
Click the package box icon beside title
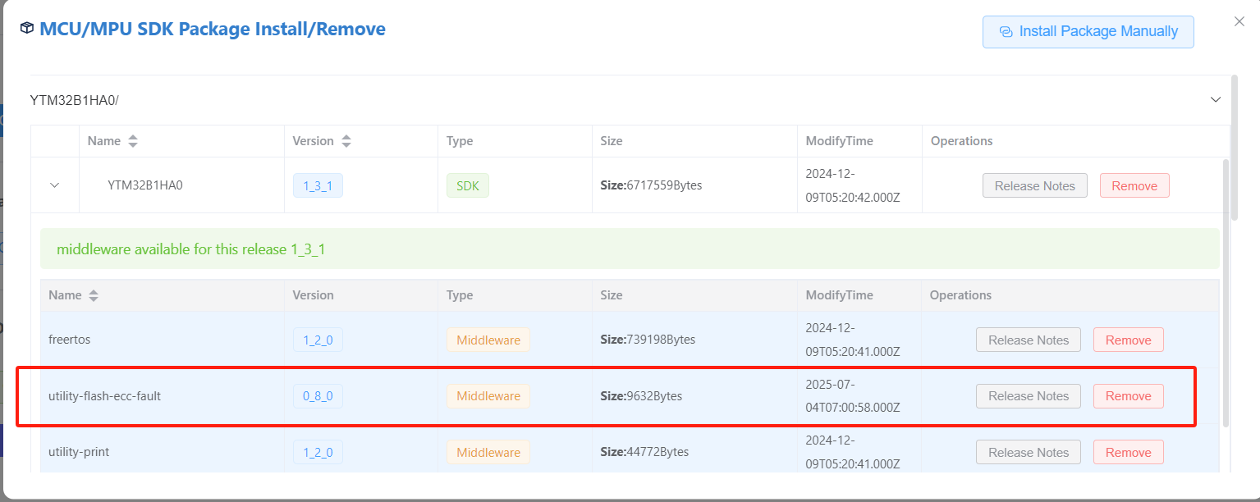click(x=27, y=29)
